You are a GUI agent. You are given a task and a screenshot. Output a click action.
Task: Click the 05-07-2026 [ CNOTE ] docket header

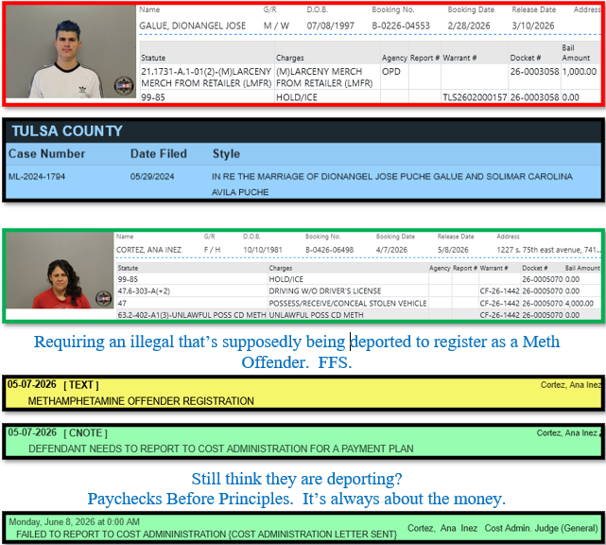pyautogui.click(x=58, y=432)
